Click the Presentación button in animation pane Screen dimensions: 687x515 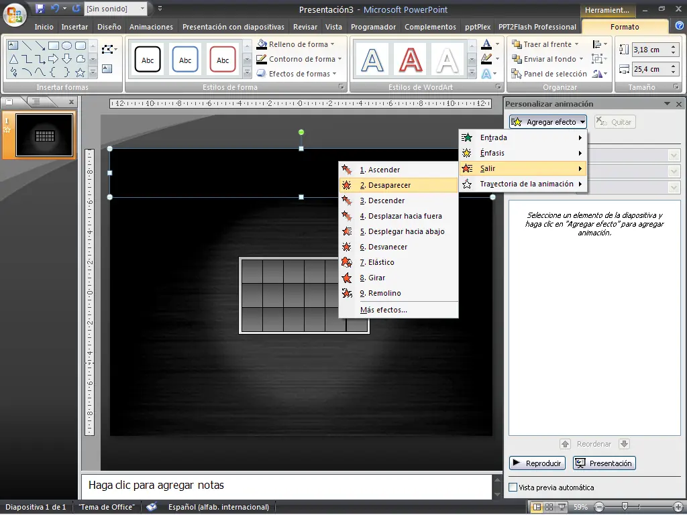tap(604, 463)
